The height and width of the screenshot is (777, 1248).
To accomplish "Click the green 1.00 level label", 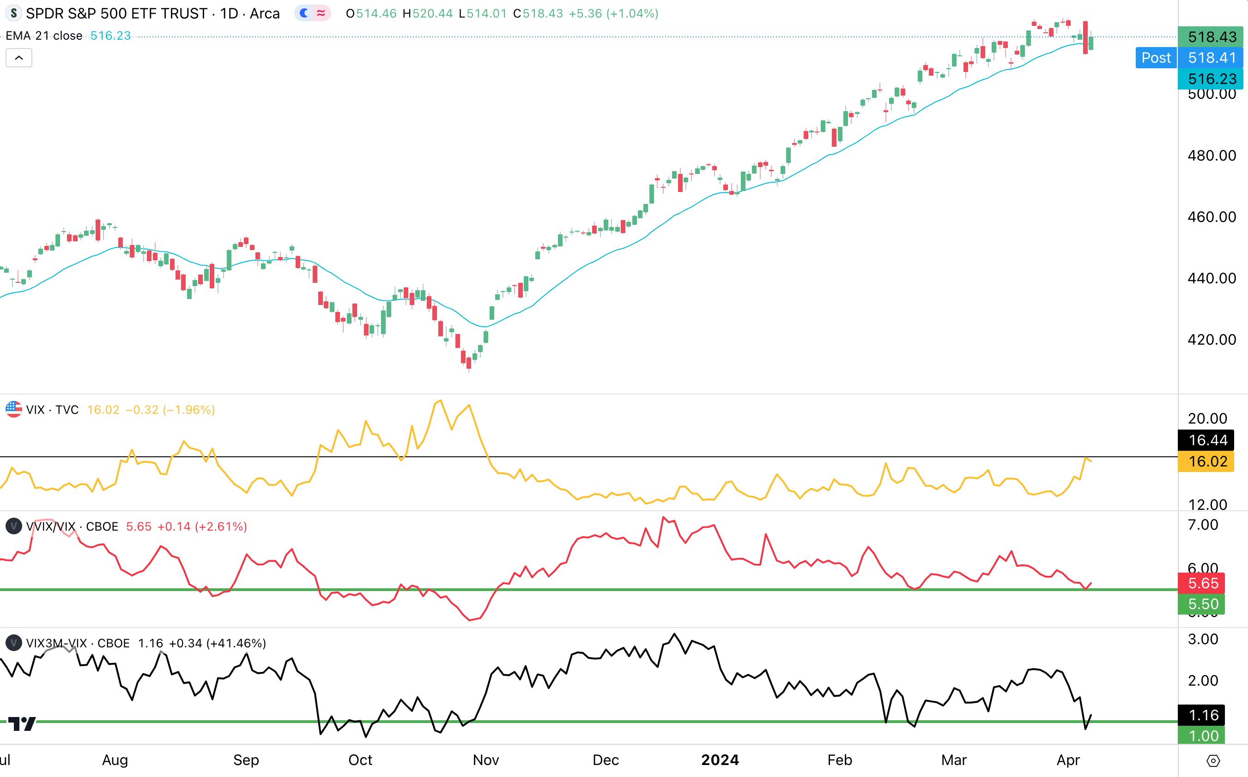I will coord(1201,735).
